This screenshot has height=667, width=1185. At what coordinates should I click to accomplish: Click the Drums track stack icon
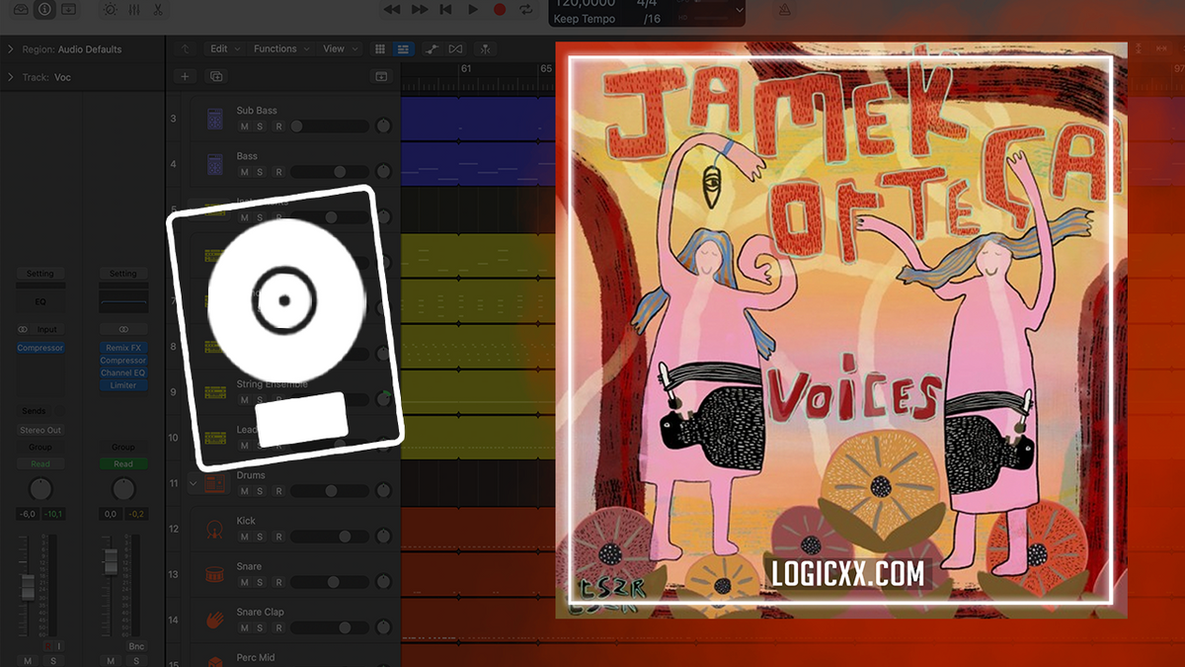click(x=214, y=483)
